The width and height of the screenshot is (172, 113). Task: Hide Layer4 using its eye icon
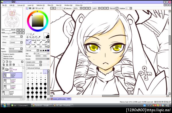pos(5,74)
